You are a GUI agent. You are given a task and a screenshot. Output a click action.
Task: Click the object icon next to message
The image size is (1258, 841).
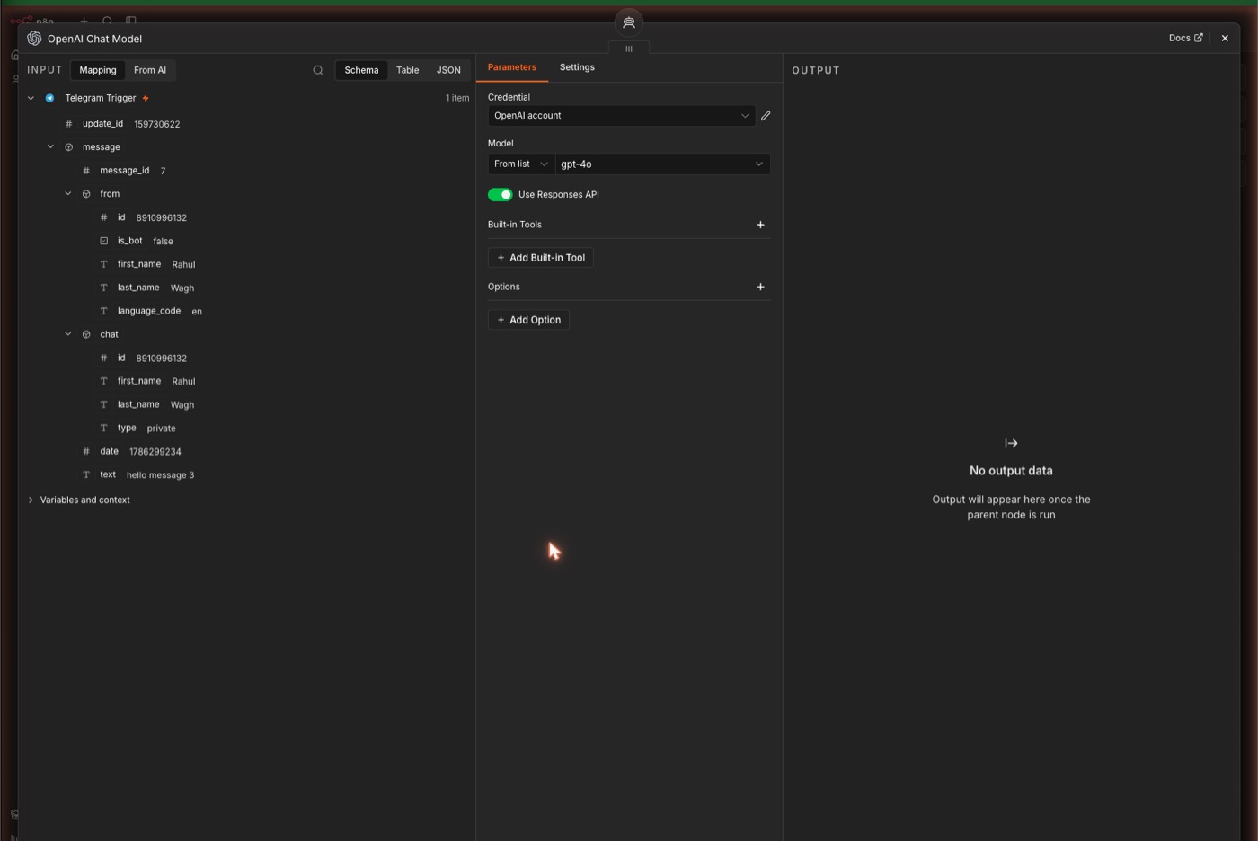pos(68,147)
